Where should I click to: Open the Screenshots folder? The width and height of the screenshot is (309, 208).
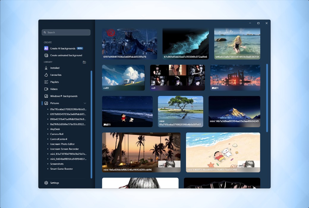click(x=57, y=164)
